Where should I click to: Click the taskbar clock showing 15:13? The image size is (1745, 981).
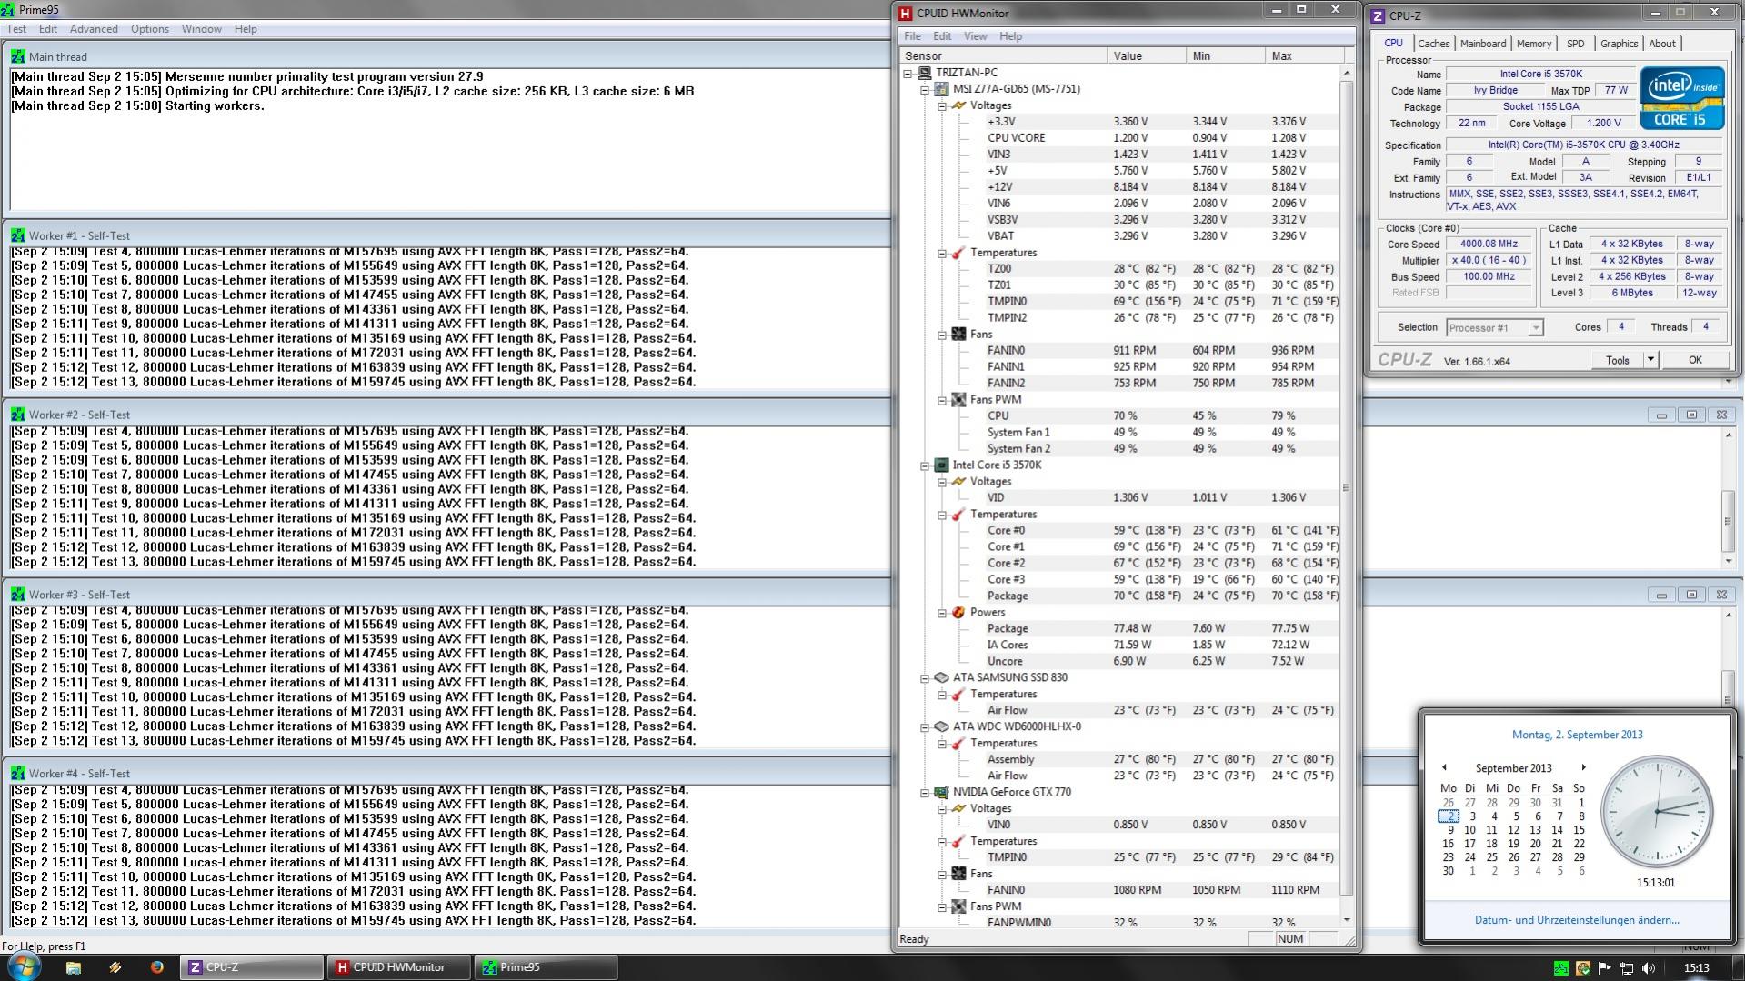point(1696,968)
